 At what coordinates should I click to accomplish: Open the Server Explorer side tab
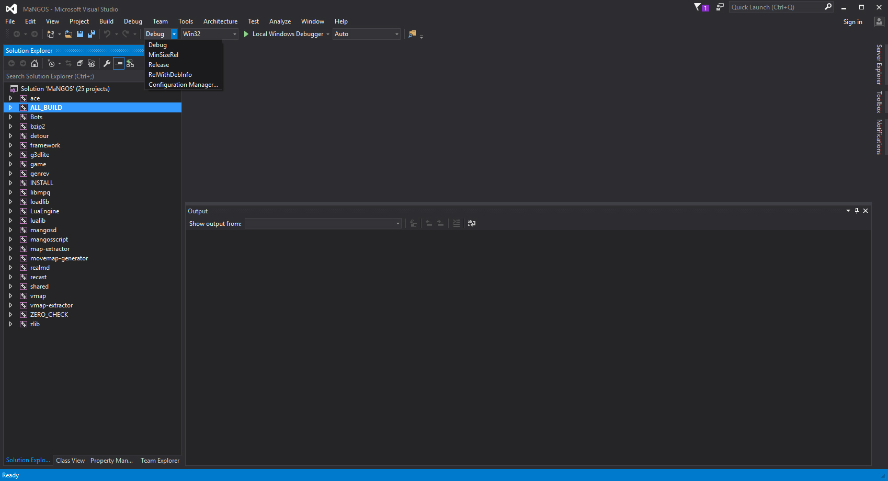[x=879, y=64]
